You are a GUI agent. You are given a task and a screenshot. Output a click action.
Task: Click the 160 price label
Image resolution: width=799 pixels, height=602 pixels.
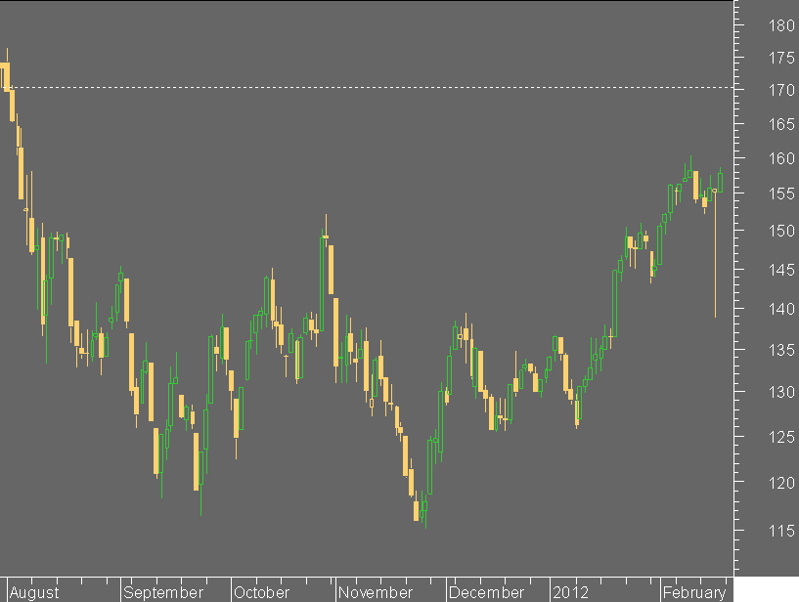click(781, 158)
